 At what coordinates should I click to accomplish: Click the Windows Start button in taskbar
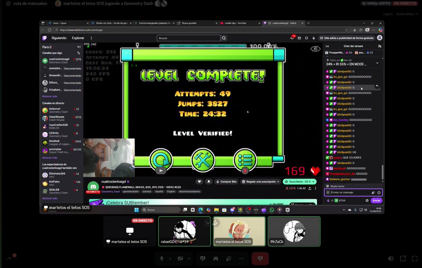[x=136, y=210]
